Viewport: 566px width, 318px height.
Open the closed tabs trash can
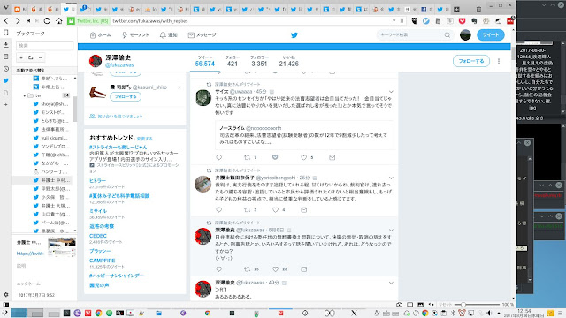(478, 10)
